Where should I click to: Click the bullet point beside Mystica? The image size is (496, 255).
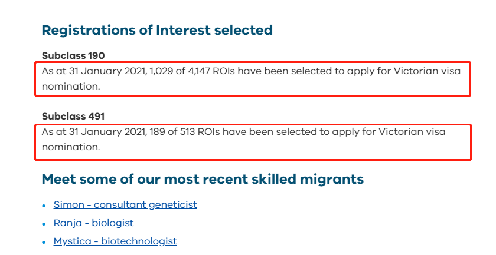pos(44,243)
